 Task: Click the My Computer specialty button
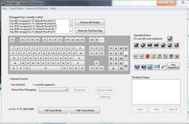click(x=150, y=66)
